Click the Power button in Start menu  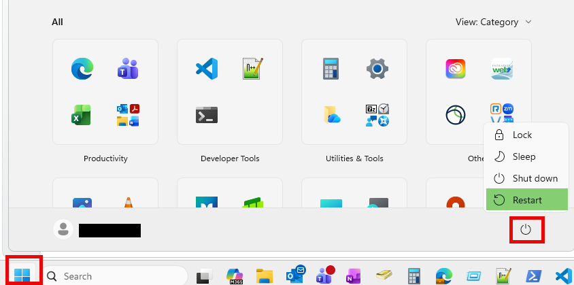(526, 230)
